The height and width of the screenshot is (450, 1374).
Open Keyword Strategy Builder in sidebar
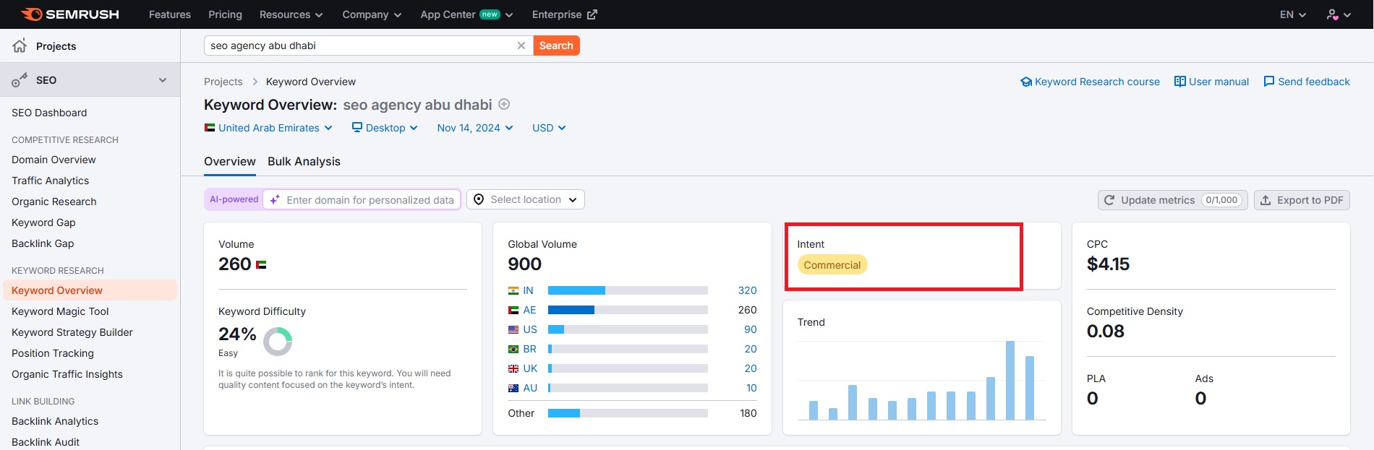(72, 332)
